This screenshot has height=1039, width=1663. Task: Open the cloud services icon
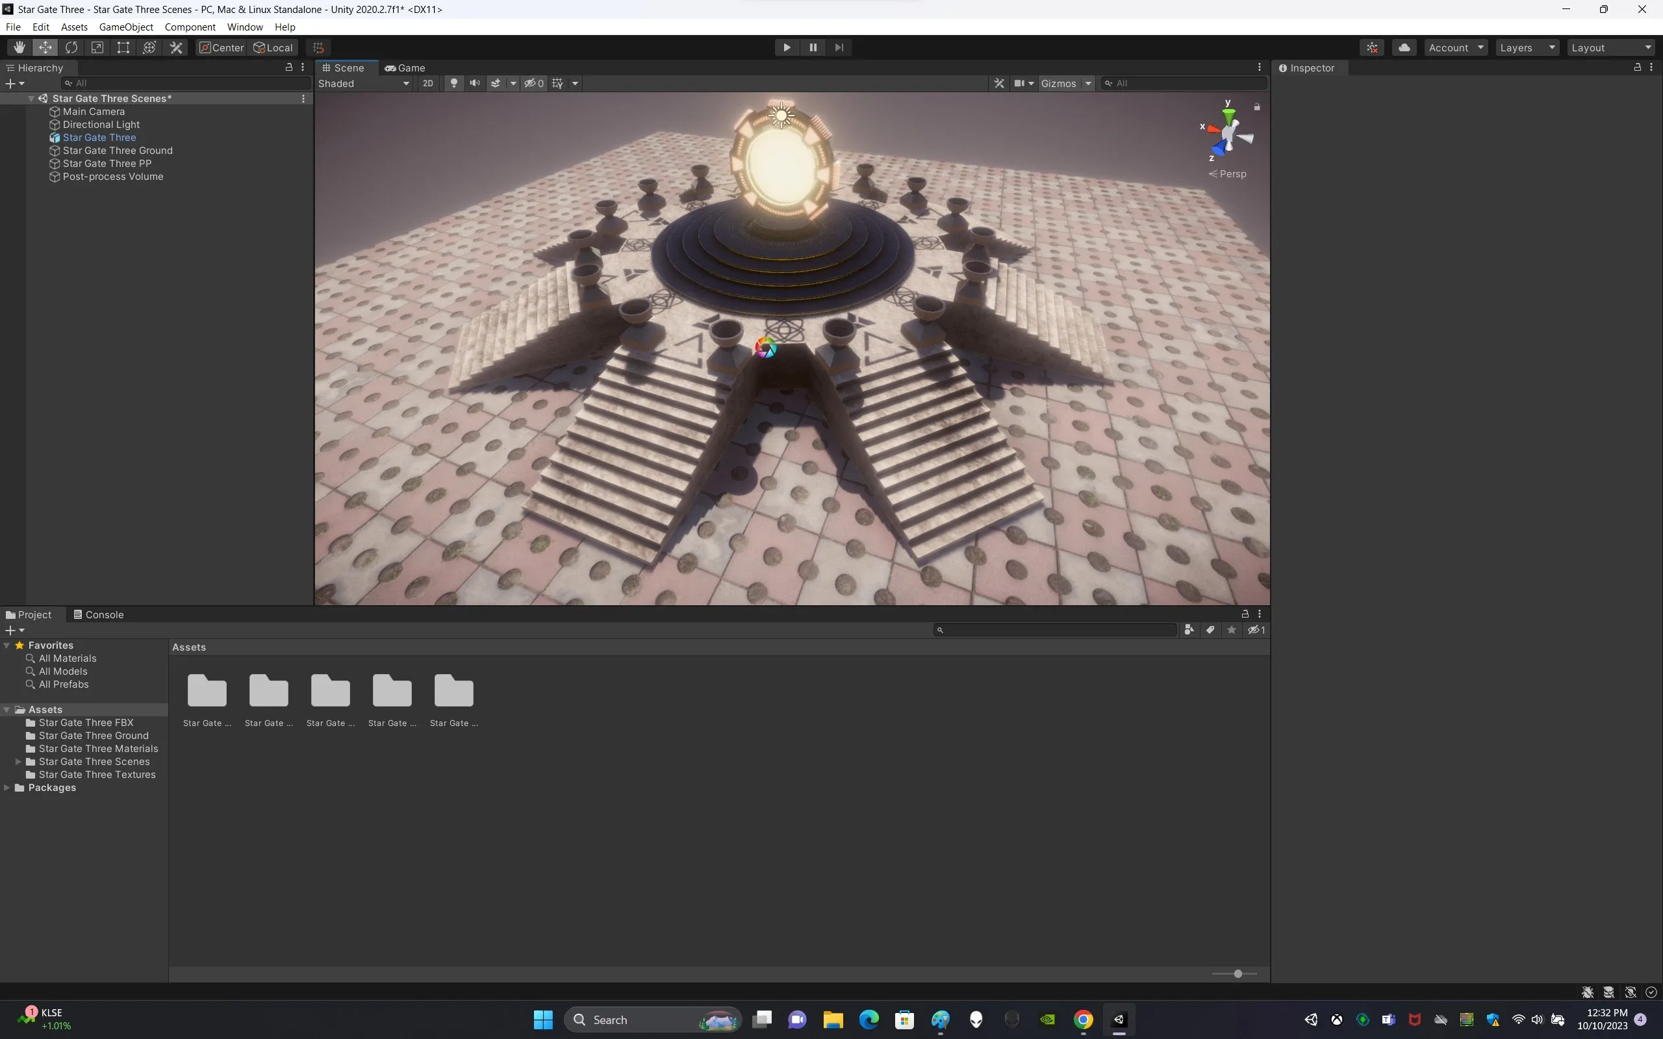point(1404,47)
